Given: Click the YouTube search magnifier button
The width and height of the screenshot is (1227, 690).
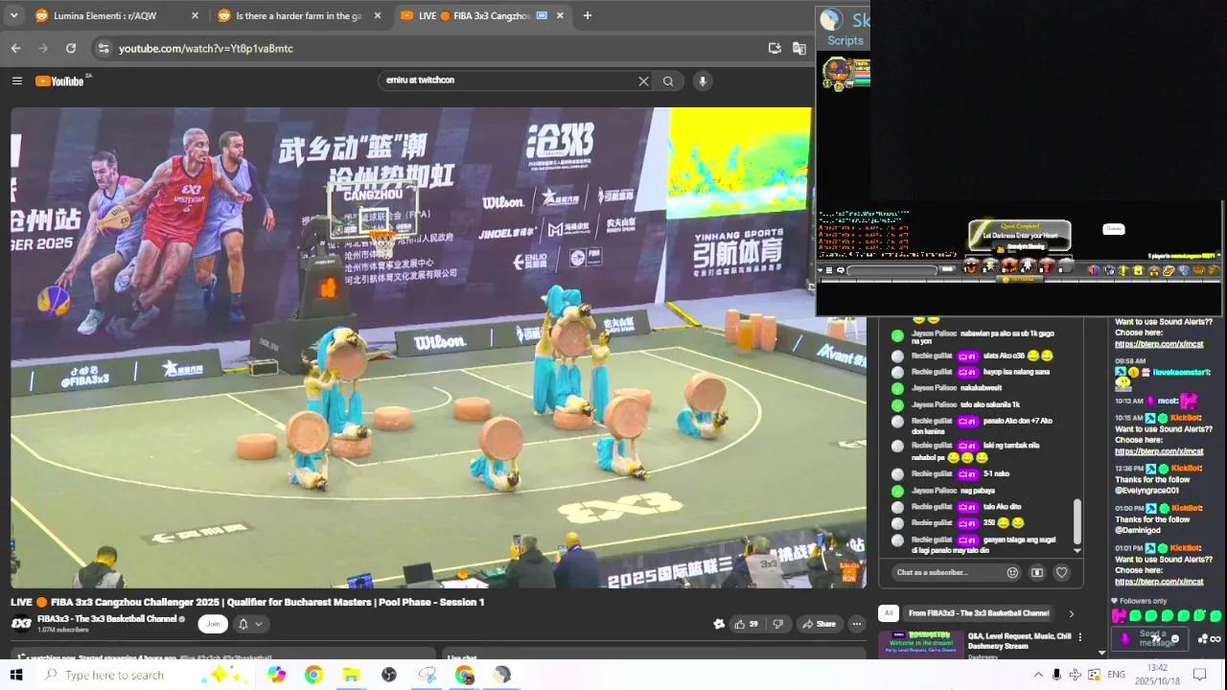Looking at the screenshot, I should point(668,81).
